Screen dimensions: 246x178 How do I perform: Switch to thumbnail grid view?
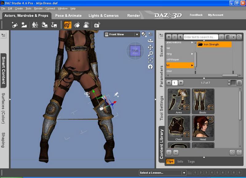point(233,83)
